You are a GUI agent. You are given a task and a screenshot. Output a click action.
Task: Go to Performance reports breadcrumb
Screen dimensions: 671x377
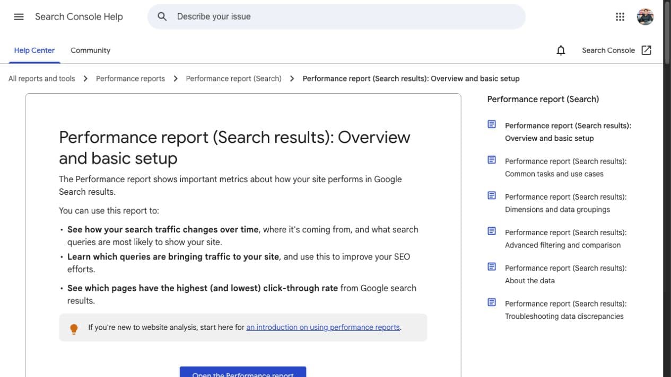pyautogui.click(x=130, y=78)
